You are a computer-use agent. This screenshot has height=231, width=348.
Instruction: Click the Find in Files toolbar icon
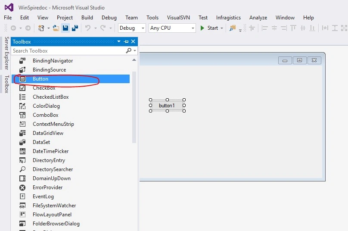tap(233, 28)
